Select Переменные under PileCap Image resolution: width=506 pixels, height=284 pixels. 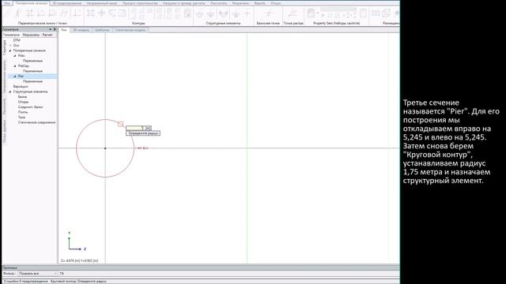coord(32,71)
